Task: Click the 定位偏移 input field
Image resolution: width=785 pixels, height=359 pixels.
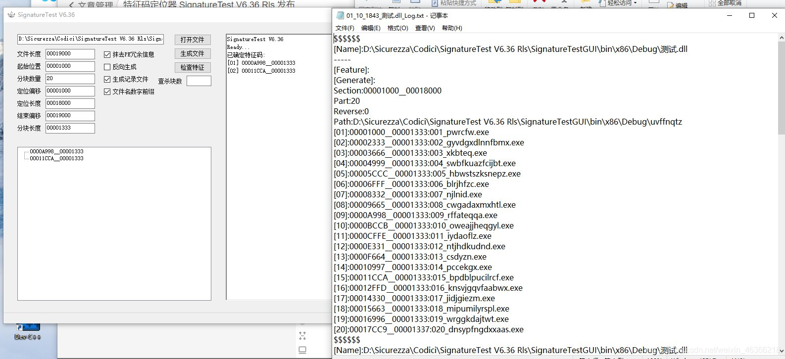Action: tap(70, 91)
